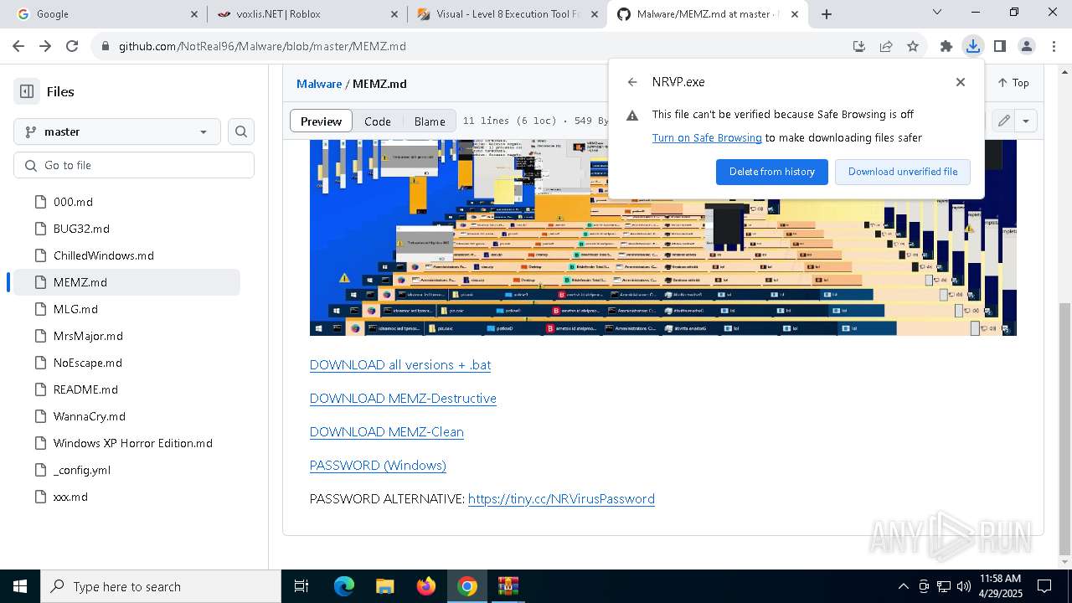Image resolution: width=1072 pixels, height=603 pixels.
Task: Open README.md in file tree
Action: [x=123, y=389]
